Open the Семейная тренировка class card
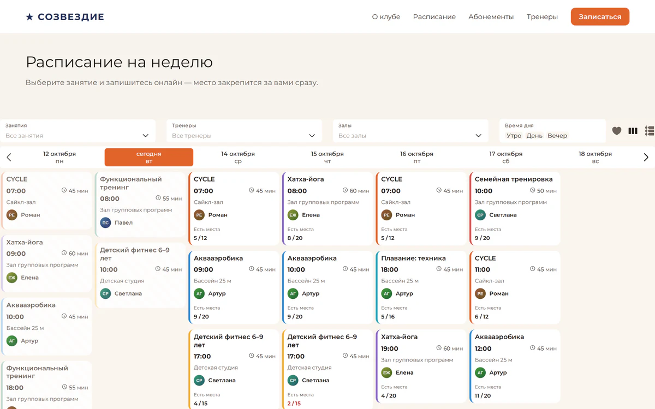The height and width of the screenshot is (409, 655). (515, 208)
